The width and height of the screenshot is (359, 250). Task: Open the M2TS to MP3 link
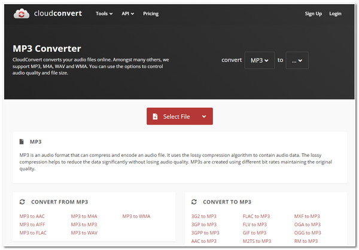[257, 241]
